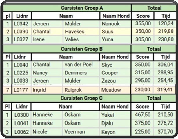178x139 pixels.
Task: Select member number L0342
Action: (21, 24)
